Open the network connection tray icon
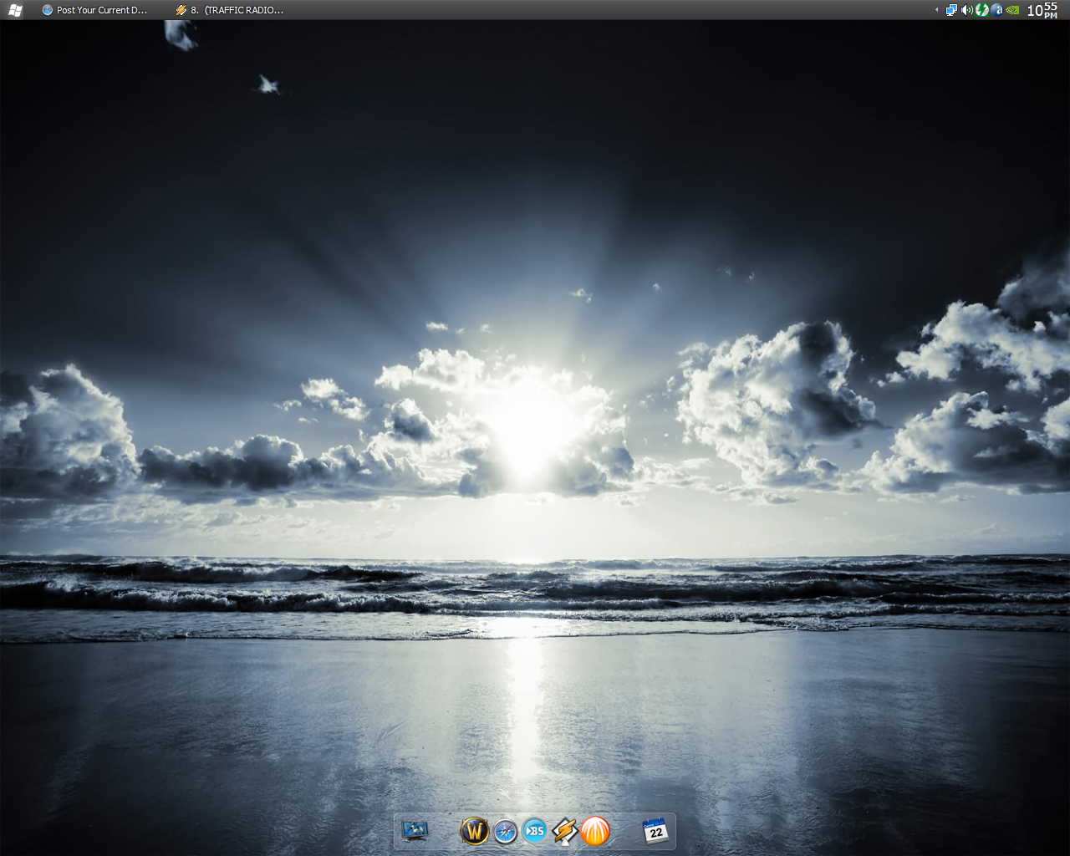 [951, 10]
